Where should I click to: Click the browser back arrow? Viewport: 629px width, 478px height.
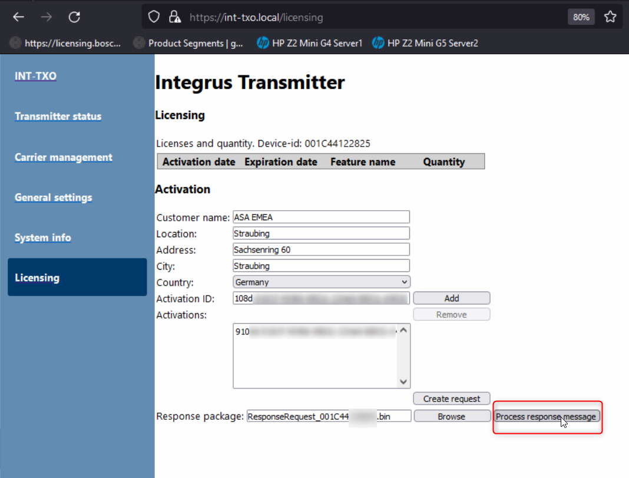point(19,17)
